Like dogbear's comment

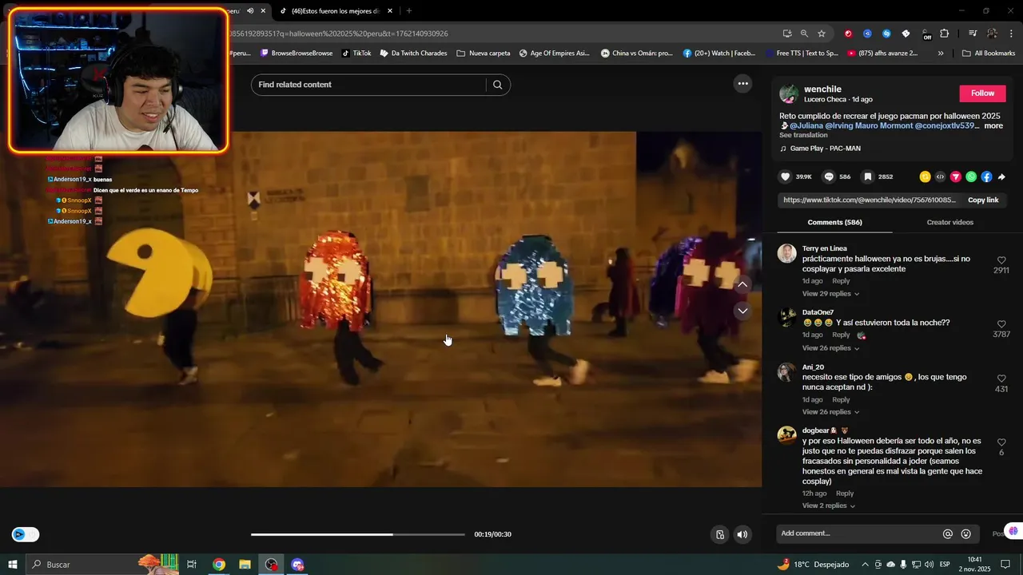[x=1001, y=442]
